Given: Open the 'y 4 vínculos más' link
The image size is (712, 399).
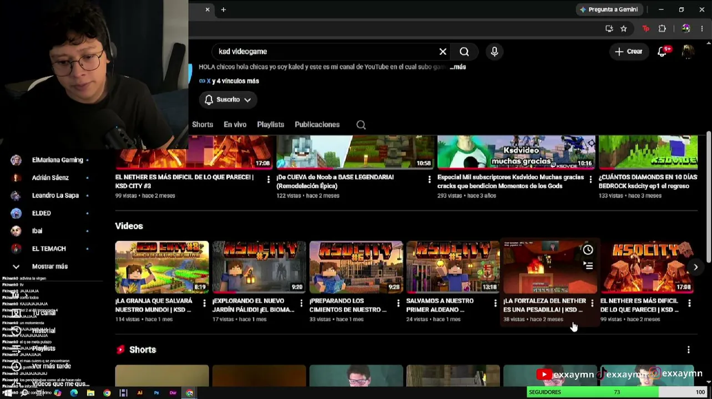Looking at the screenshot, I should click(235, 81).
